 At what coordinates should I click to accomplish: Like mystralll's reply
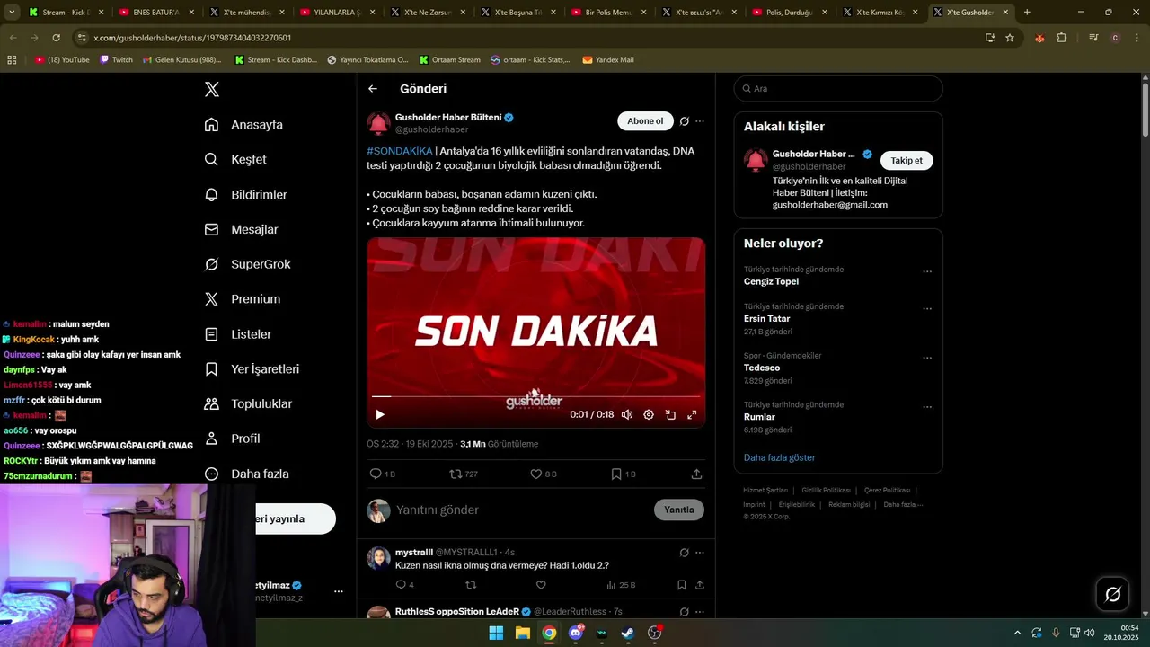(x=541, y=585)
